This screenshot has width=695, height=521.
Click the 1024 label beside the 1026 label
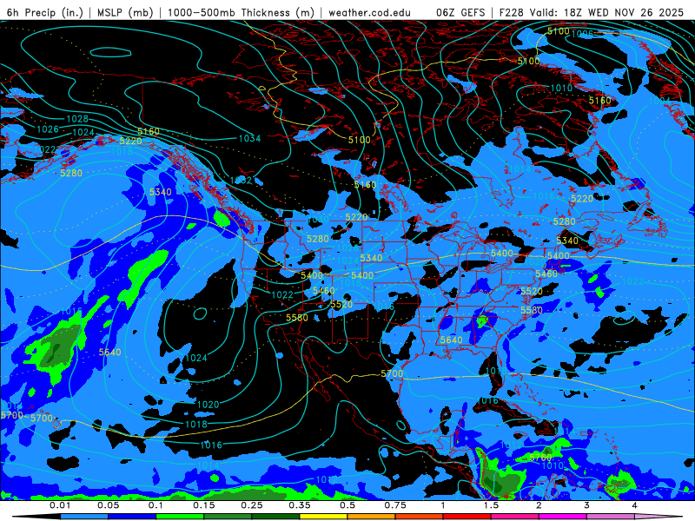[83, 132]
